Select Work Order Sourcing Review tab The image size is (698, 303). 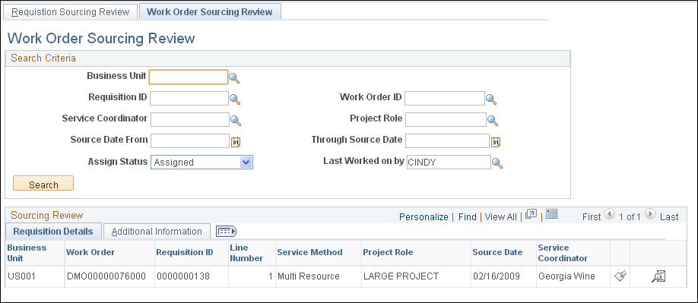tap(210, 12)
